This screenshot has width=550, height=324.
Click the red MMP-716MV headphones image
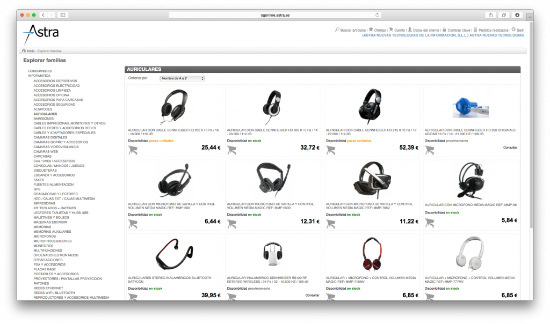(x=372, y=254)
